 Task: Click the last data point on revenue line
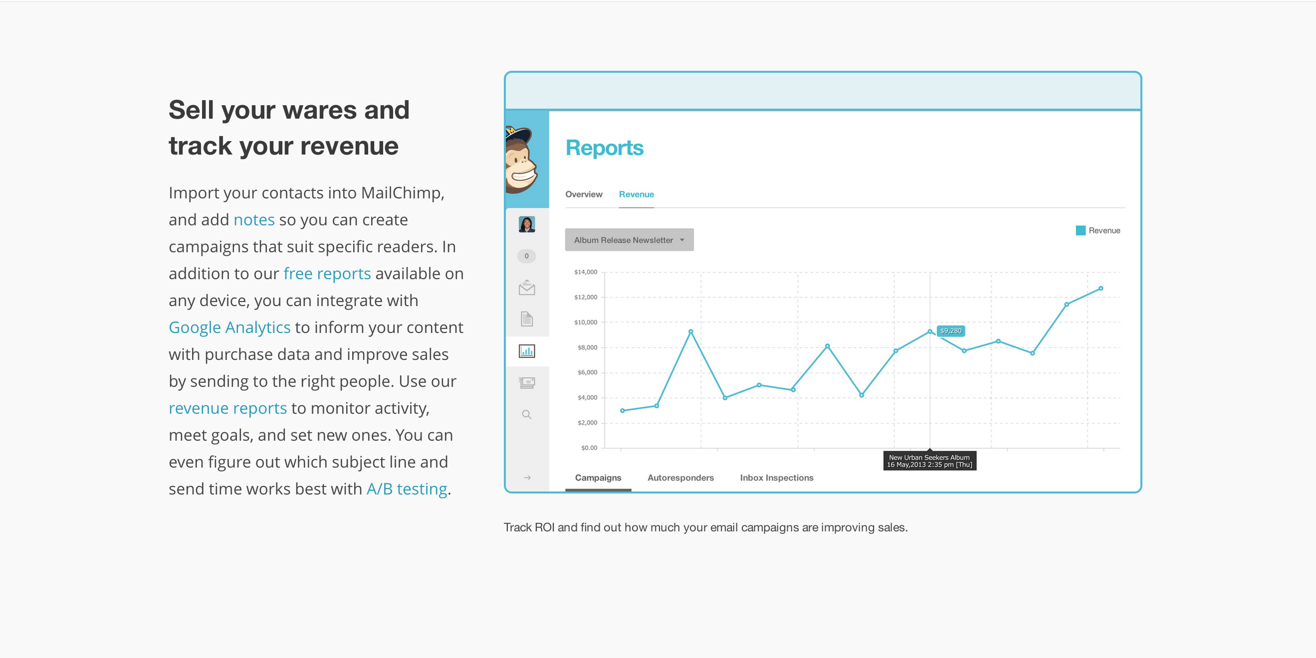(1101, 288)
